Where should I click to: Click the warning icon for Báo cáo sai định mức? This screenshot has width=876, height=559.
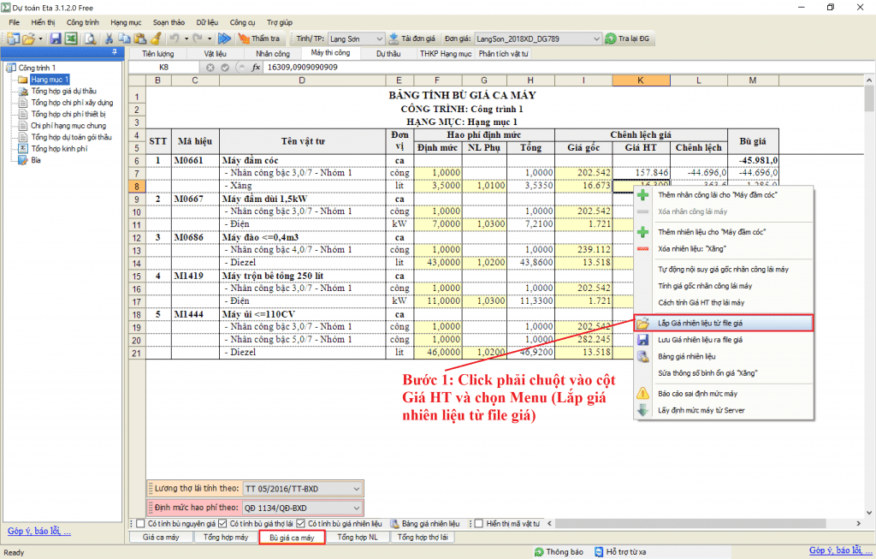click(x=643, y=394)
